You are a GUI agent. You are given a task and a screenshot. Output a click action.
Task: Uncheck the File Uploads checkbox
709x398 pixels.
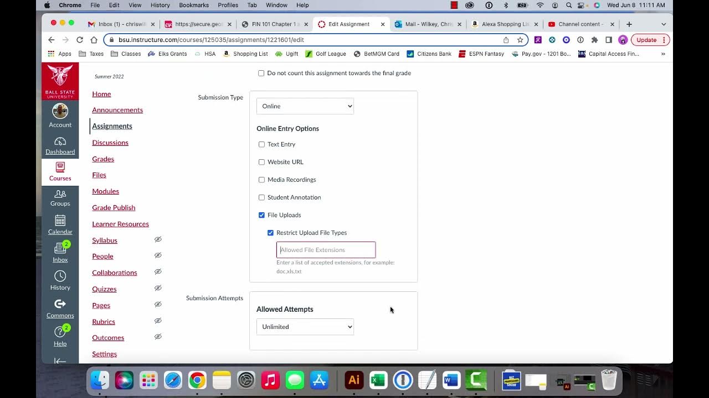[x=261, y=215]
